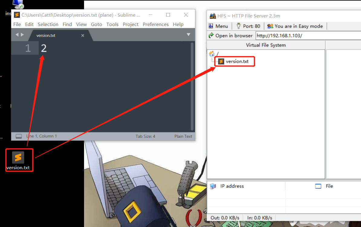
Task: Click Line 1, Column 1 status text
Action: pos(41,136)
